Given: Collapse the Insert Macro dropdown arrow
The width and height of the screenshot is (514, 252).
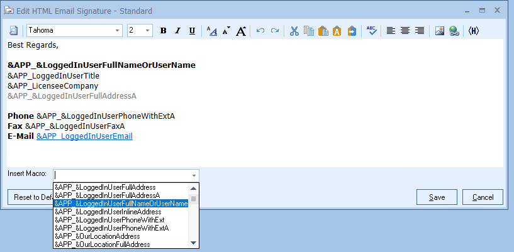Looking at the screenshot, I should (x=194, y=175).
